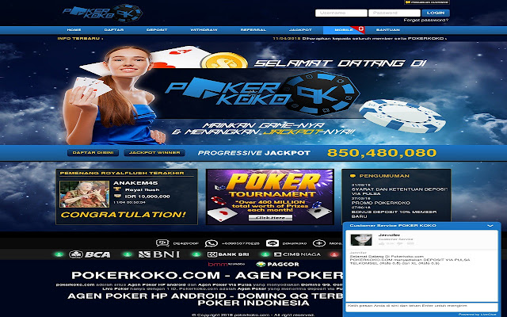This screenshot has height=317, width=507.
Task: Click the BCA bank logo
Action: point(90,254)
